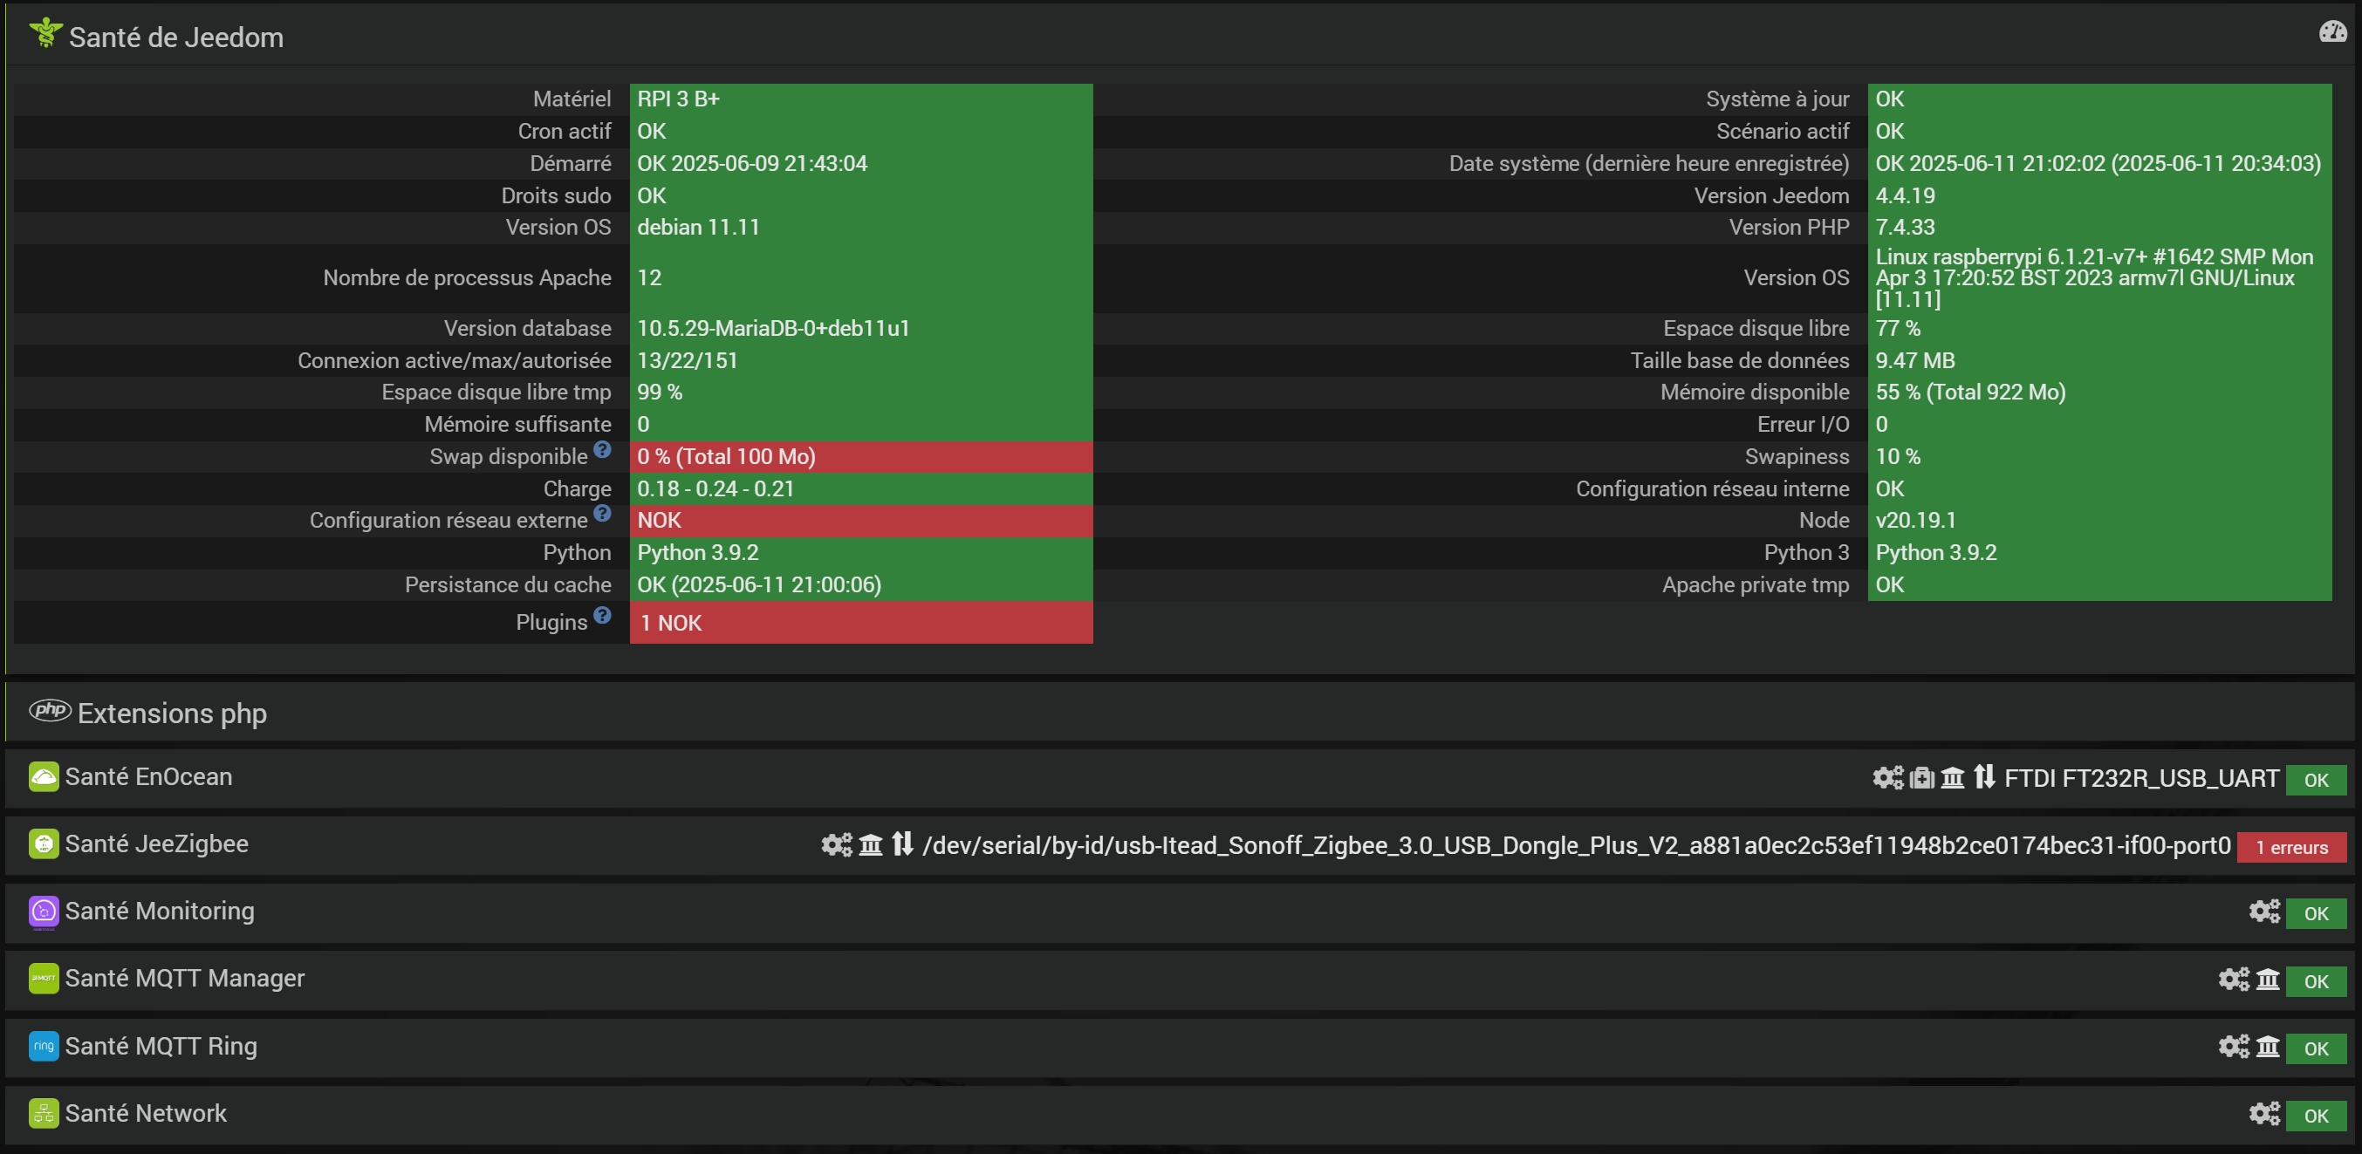Open the benchmark gauge icon in Santé de Jeedom header

2332,33
